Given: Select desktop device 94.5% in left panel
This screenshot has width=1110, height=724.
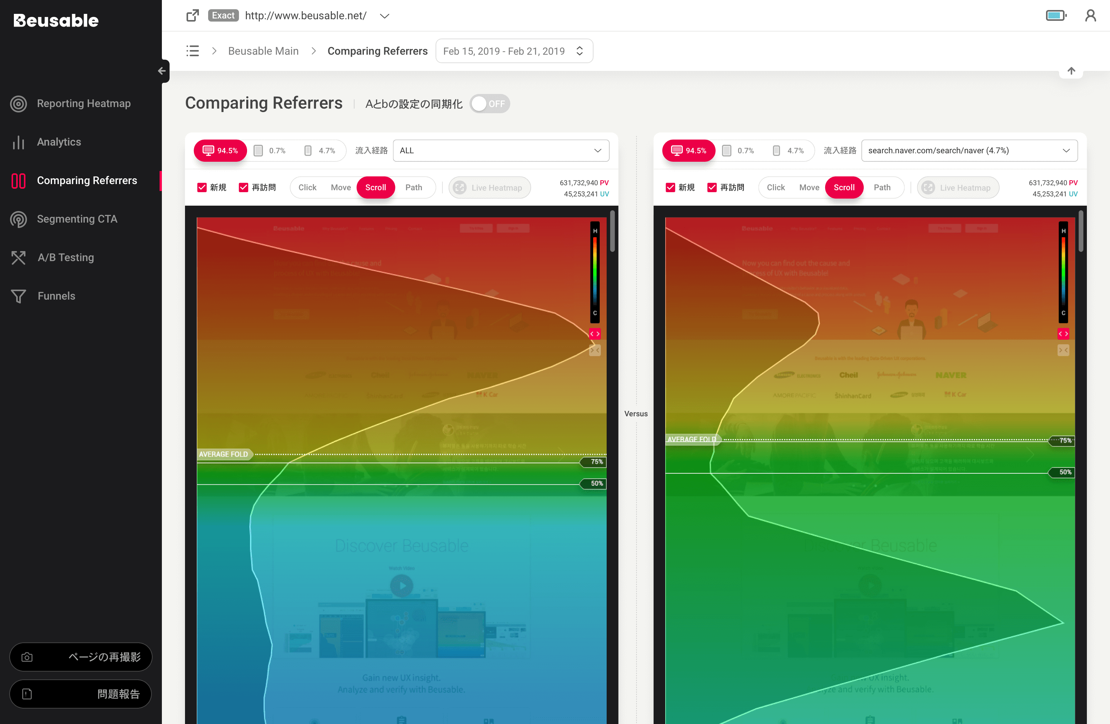Looking at the screenshot, I should click(220, 151).
